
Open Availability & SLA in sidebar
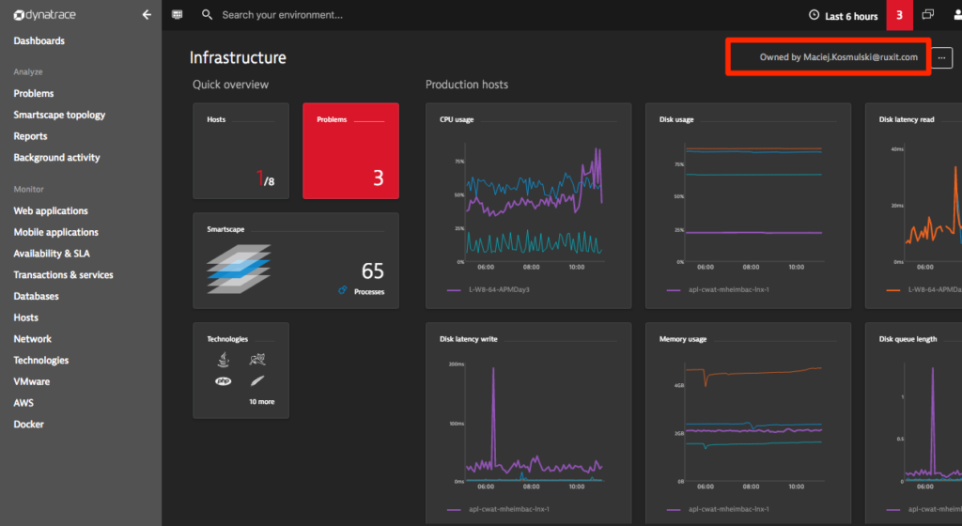point(52,254)
